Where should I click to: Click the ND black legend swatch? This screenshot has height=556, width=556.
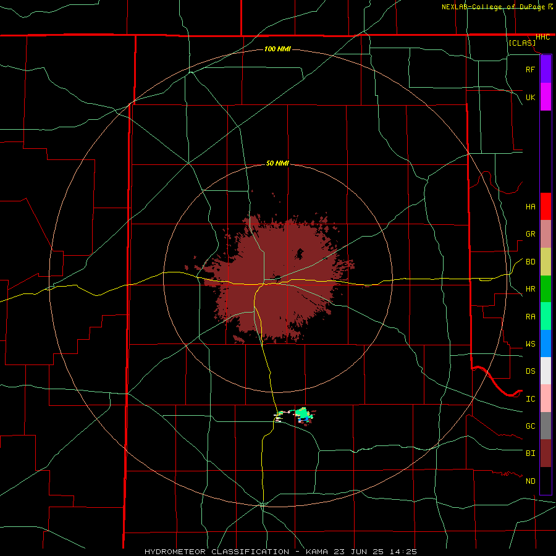545,481
